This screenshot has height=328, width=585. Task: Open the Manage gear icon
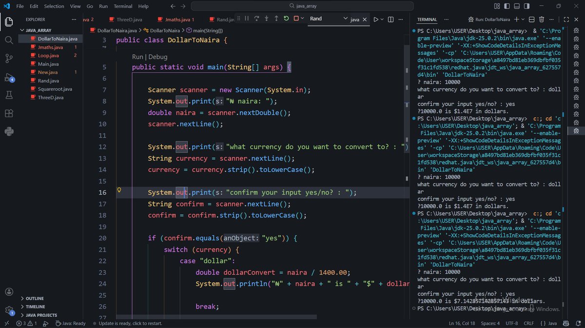(x=9, y=310)
